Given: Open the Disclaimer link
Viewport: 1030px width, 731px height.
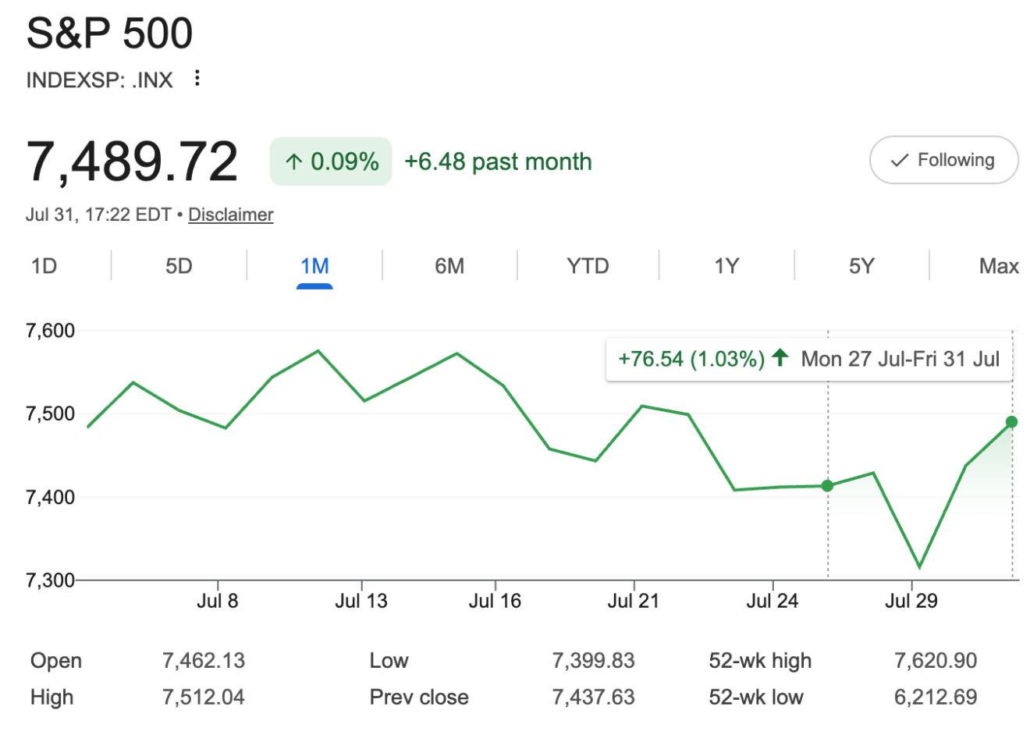Looking at the screenshot, I should [x=231, y=215].
